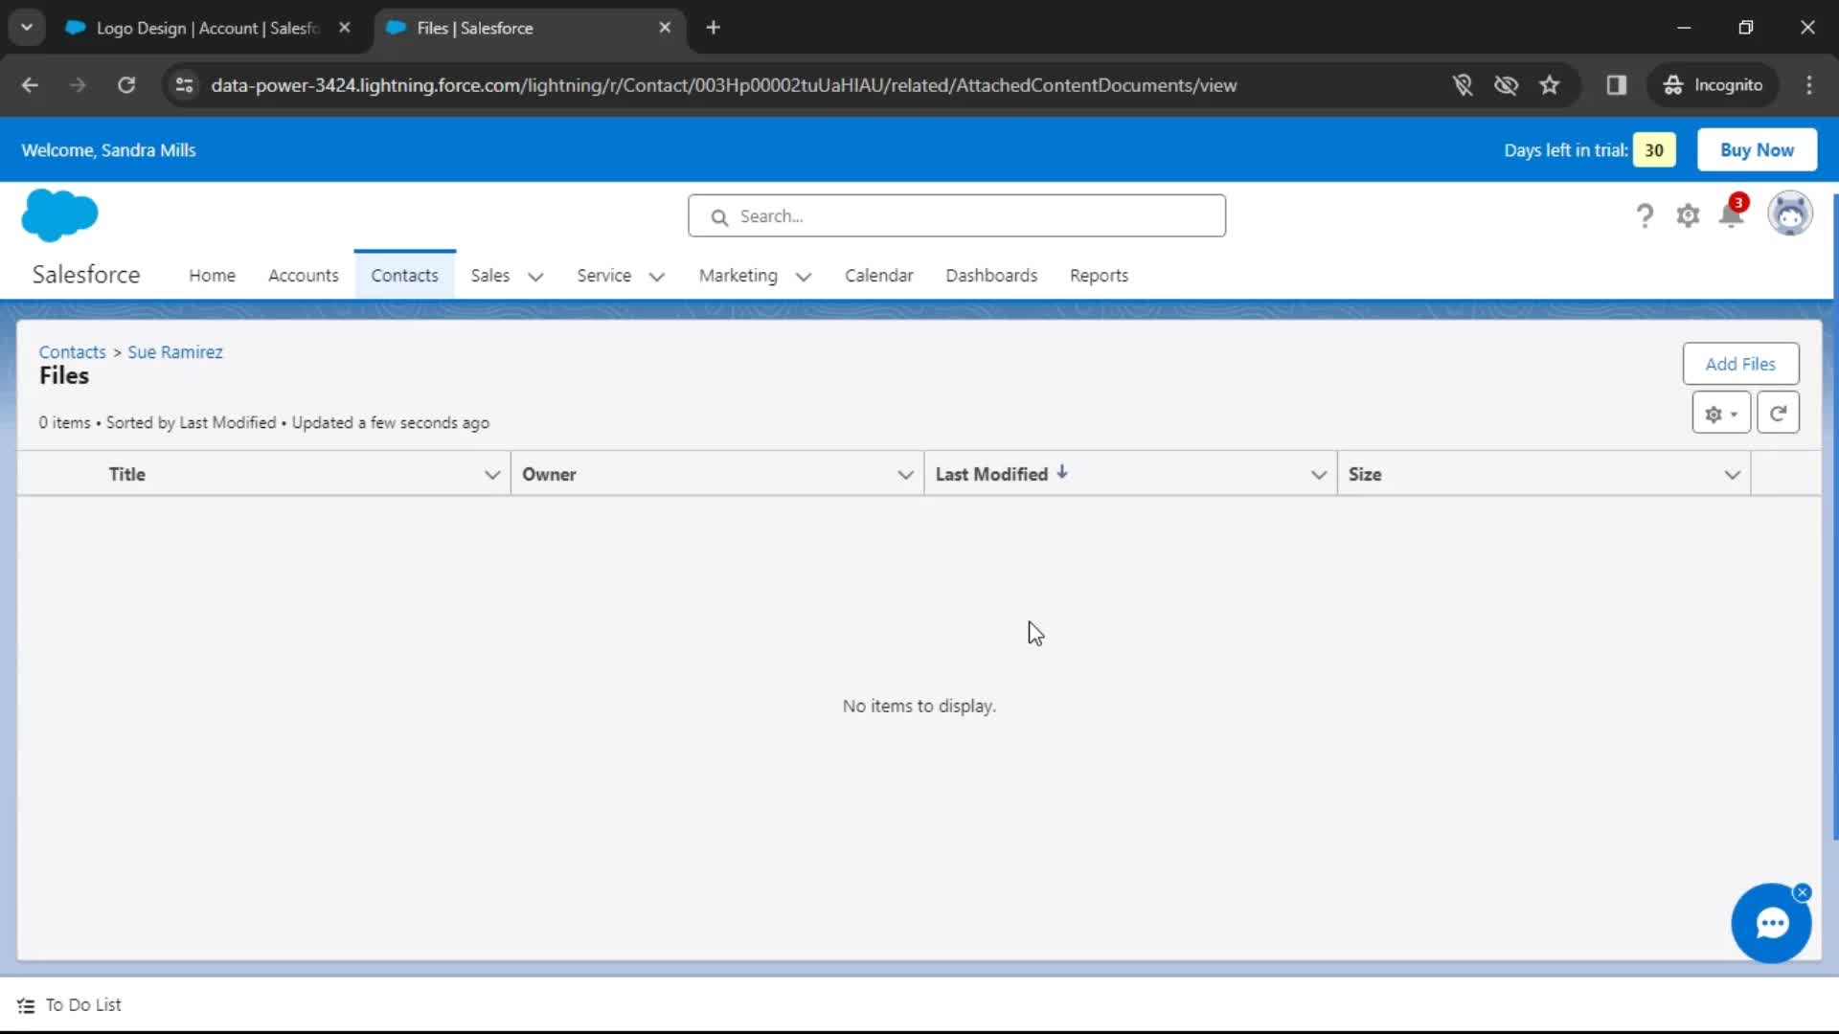Open list view controls gear menu
Screen dimensions: 1839x1034
point(1721,414)
